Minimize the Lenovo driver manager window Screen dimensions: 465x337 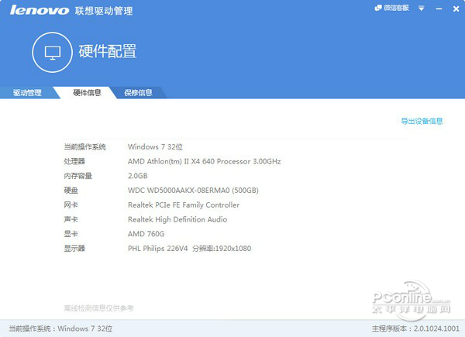[x=439, y=9]
